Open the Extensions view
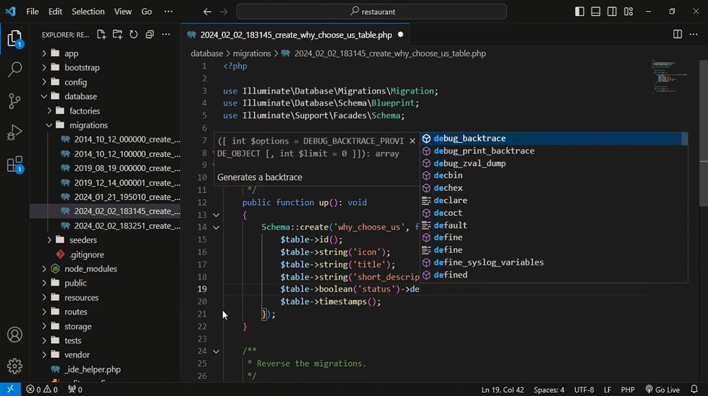The height and width of the screenshot is (396, 708). 15,164
